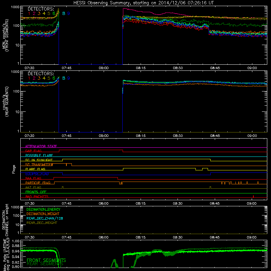The image size is (271, 271).
Task: Click the 09:00 tick under the decimation panel
Action: (252, 237)
